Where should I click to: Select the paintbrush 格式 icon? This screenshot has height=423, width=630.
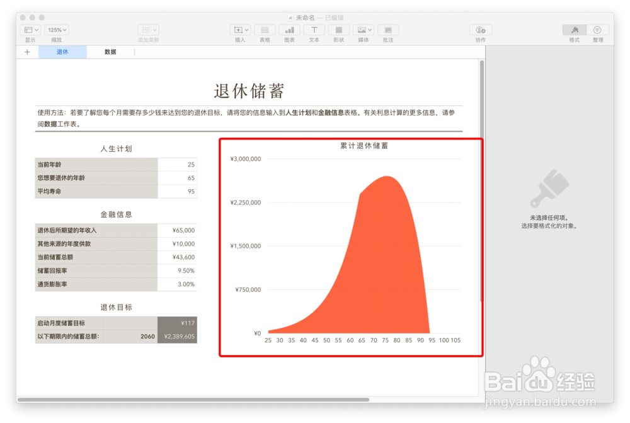coord(574,30)
